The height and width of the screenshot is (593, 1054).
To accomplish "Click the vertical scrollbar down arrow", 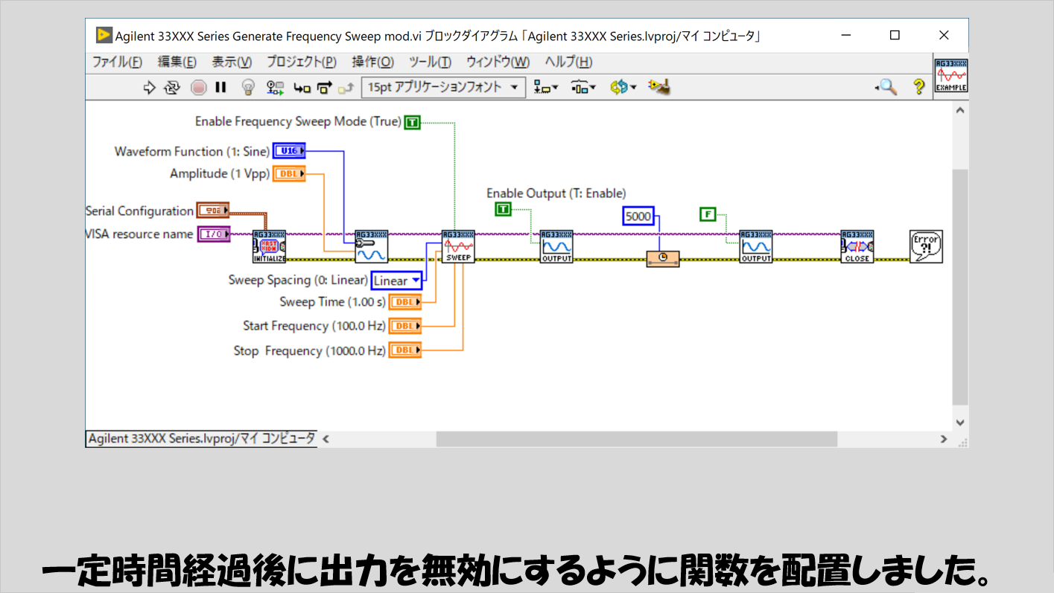I will [959, 423].
